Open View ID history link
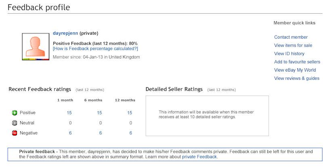This screenshot has height=167, width=323. (x=289, y=54)
